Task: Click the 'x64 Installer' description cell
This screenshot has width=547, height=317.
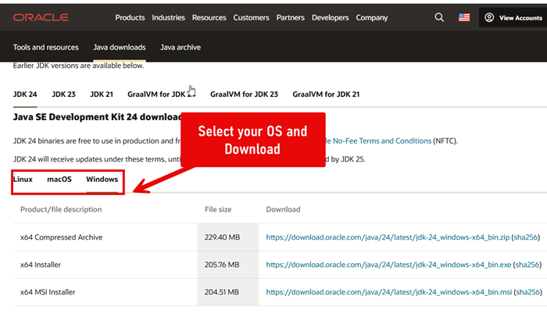Action: 41,265
